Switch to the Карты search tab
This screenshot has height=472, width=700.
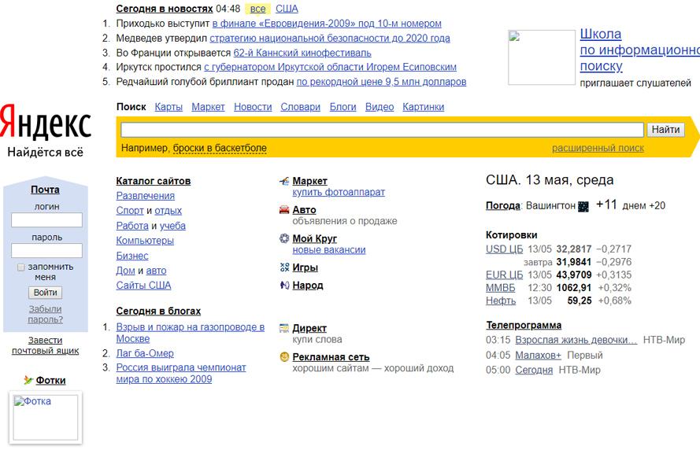[x=169, y=107]
